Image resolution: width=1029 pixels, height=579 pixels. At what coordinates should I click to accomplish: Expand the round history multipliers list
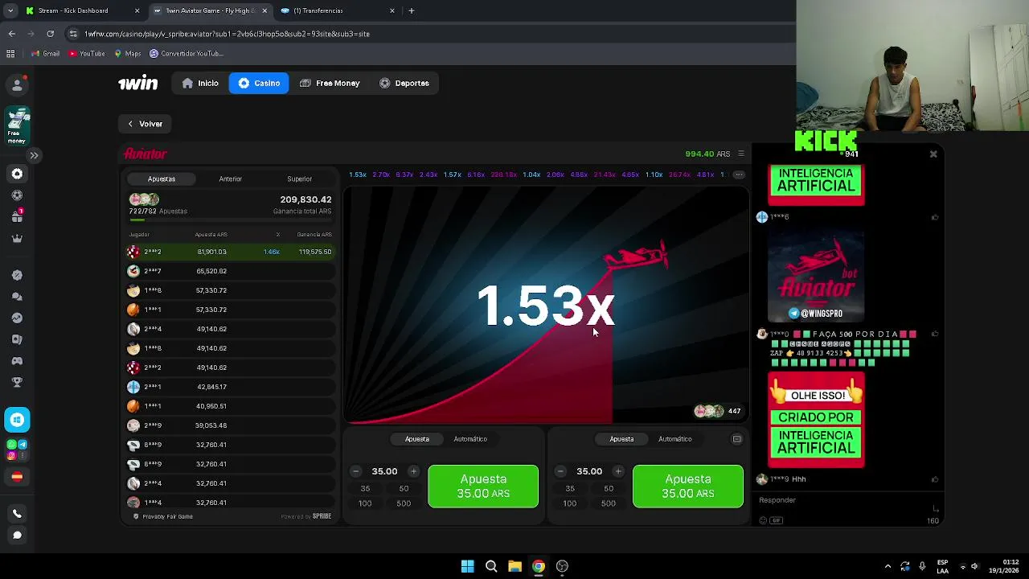tap(737, 175)
